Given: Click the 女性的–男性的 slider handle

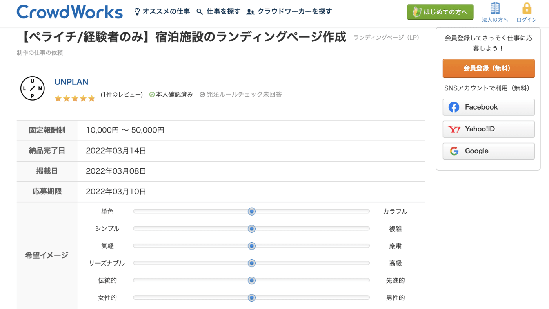Looking at the screenshot, I should tap(252, 298).
